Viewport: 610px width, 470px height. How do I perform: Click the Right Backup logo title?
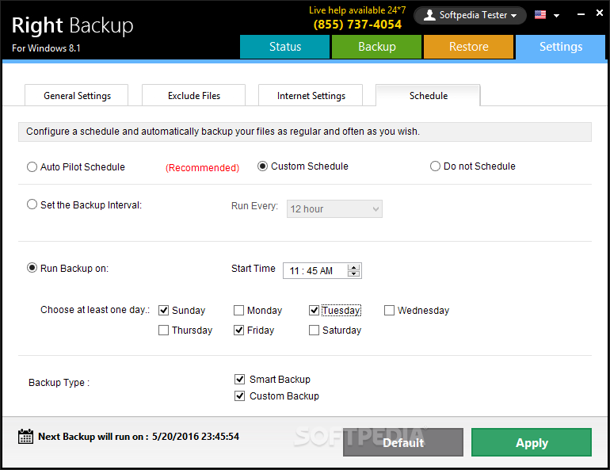click(x=72, y=25)
